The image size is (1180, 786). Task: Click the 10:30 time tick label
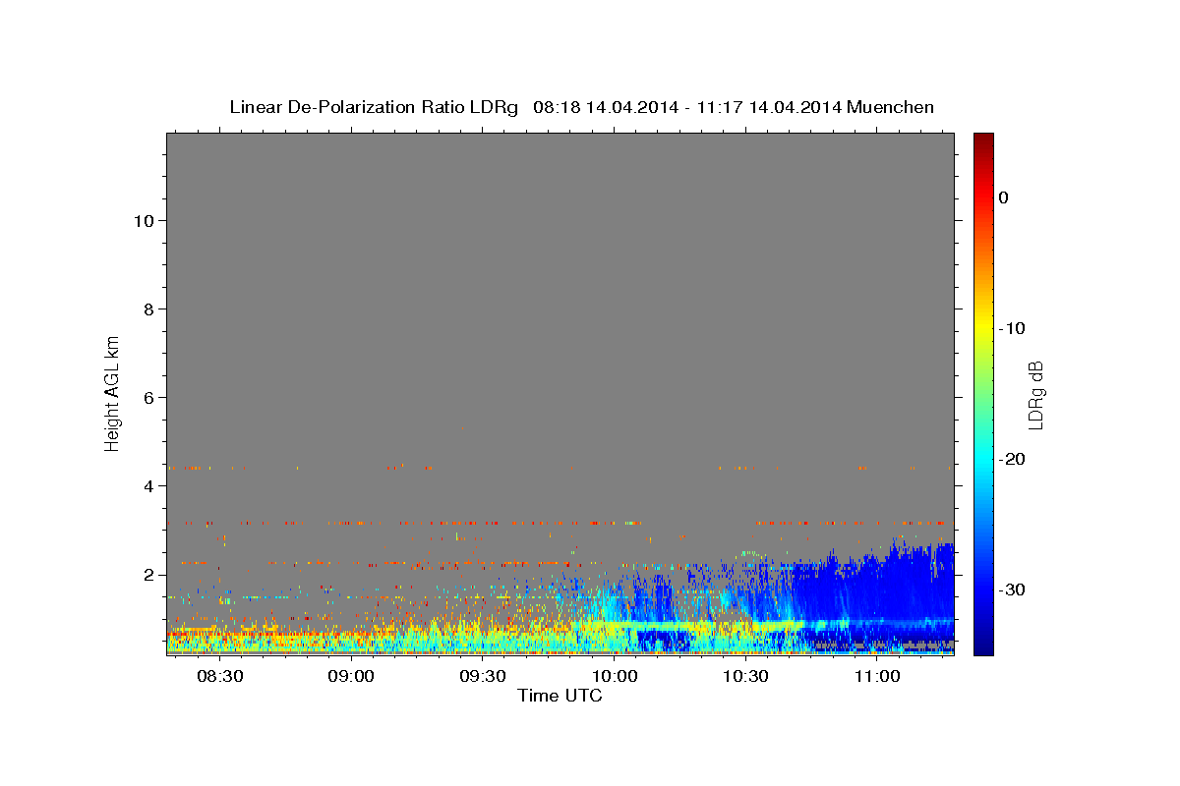tap(745, 677)
